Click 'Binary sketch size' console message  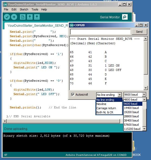56,136
